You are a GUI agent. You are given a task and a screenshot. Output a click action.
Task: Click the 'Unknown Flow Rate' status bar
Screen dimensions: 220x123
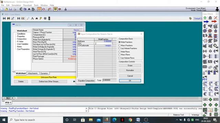point(45,77)
